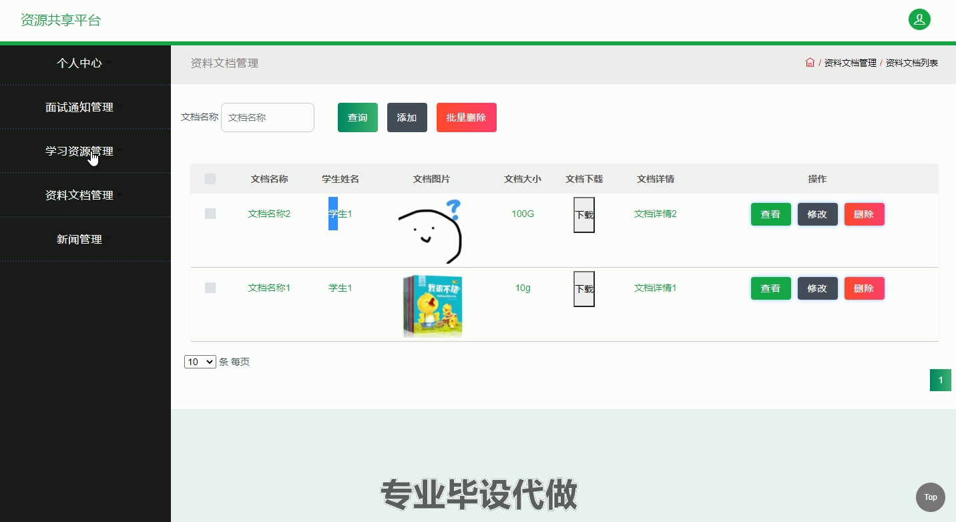Click the 查询 search button

click(358, 117)
